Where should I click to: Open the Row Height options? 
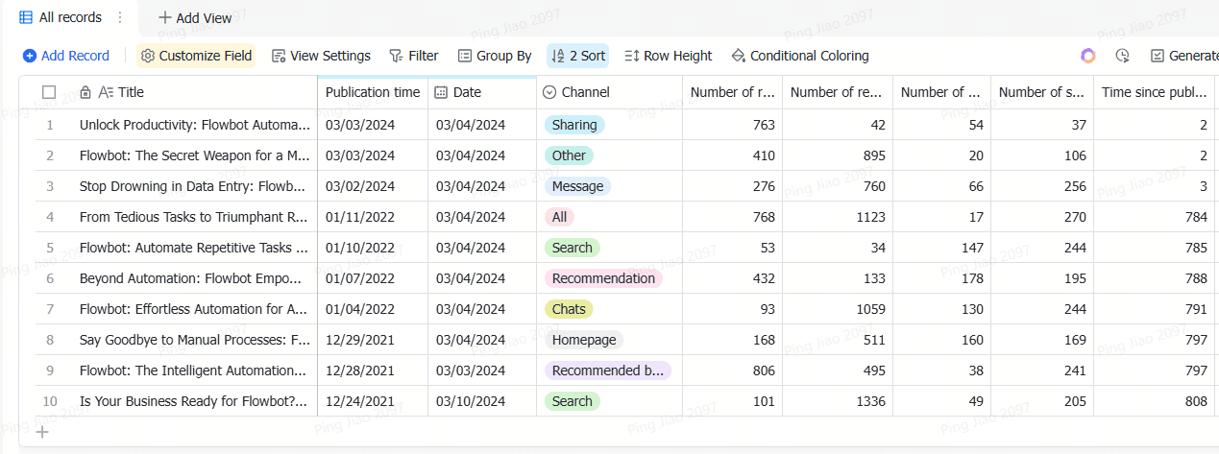pos(669,56)
